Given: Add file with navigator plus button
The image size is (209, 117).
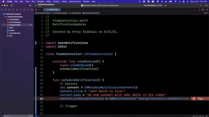Looking at the screenshot, I should (2, 116).
